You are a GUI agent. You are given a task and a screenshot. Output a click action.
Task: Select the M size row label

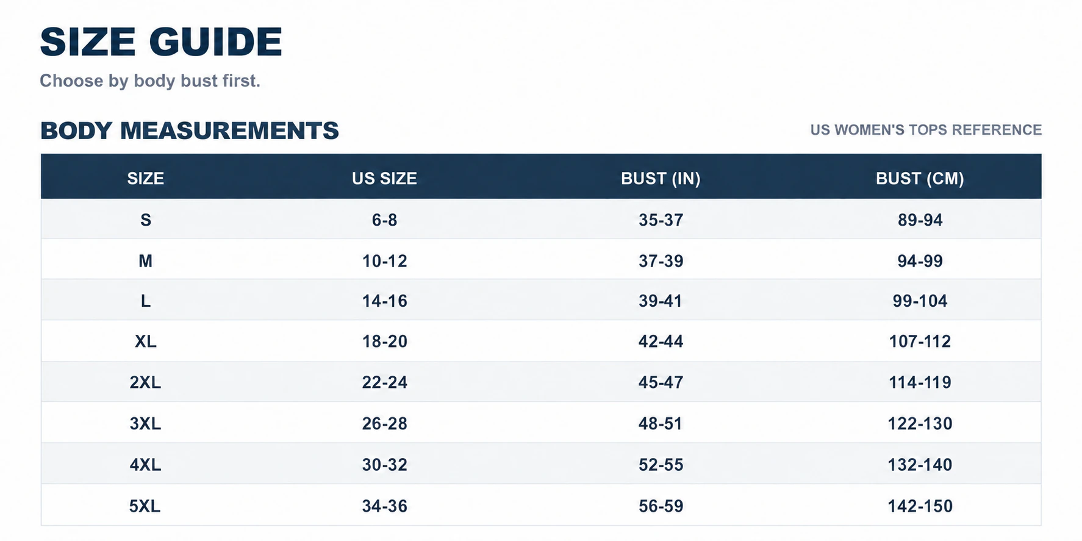point(145,260)
